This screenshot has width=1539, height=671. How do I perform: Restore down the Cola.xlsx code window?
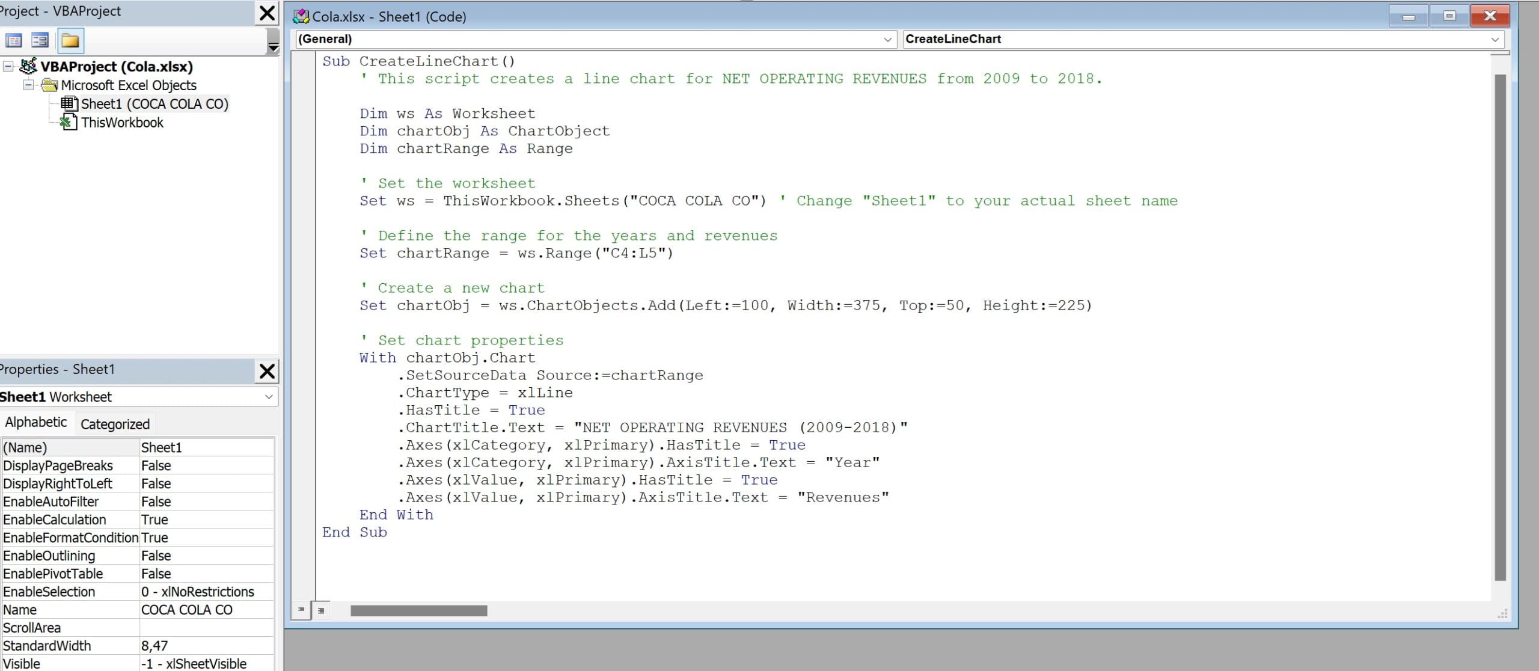click(x=1449, y=16)
